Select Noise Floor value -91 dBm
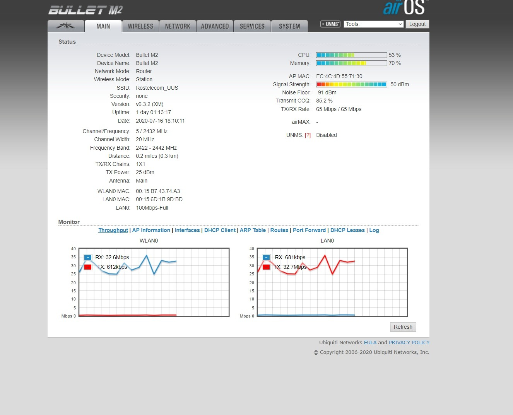This screenshot has height=415, width=513. click(x=326, y=92)
